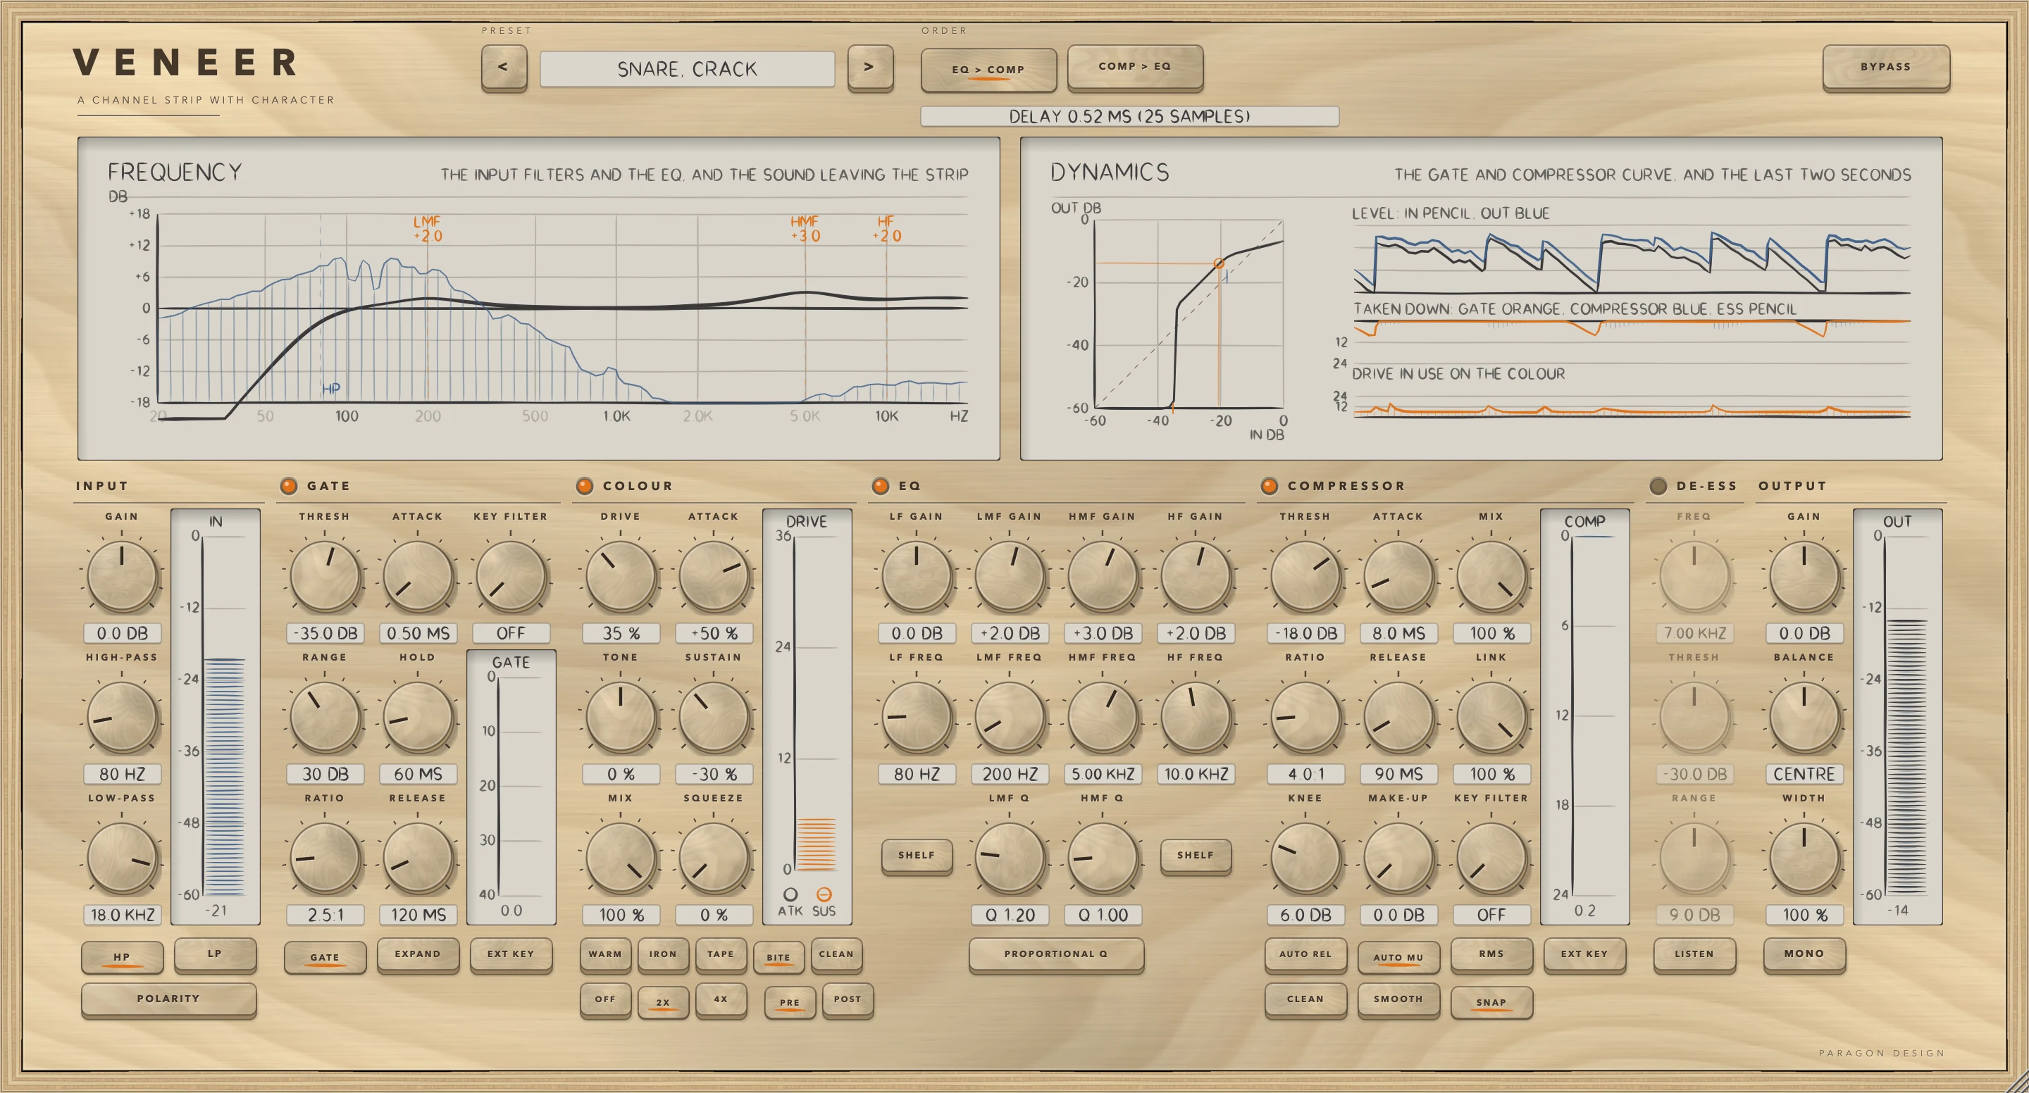The image size is (2029, 1093).
Task: Select the IRON colour mode
Action: tap(662, 954)
